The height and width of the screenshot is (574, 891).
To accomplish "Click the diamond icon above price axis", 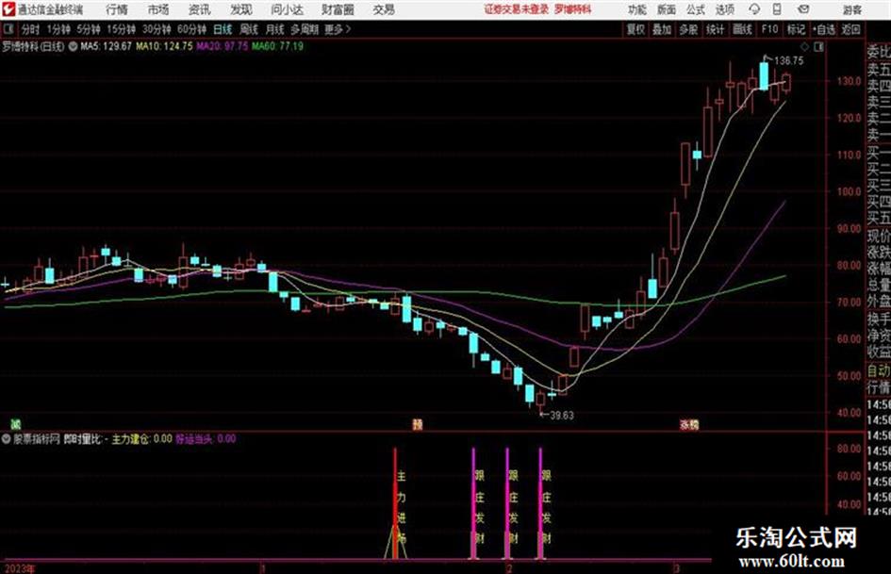I will [804, 46].
